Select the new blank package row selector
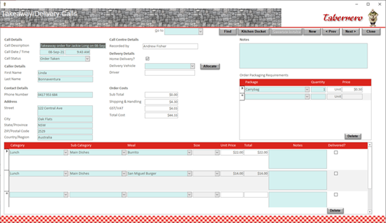The width and height of the screenshot is (386, 223). (x=242, y=96)
